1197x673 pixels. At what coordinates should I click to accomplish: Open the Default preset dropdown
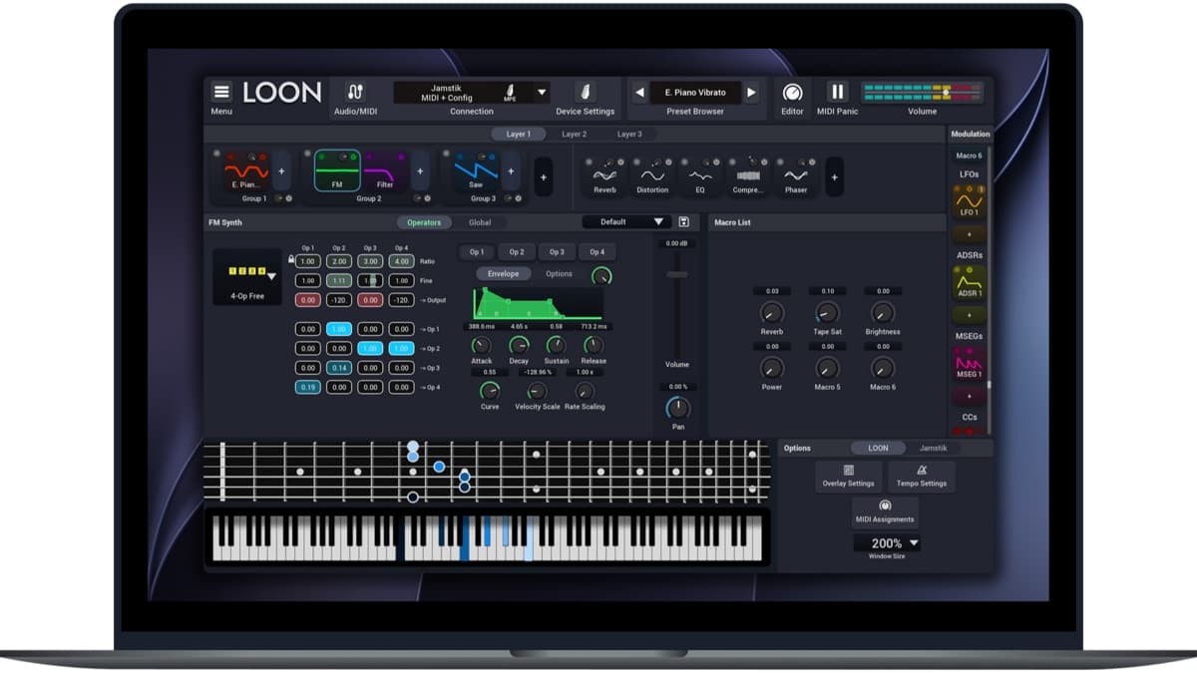[626, 221]
